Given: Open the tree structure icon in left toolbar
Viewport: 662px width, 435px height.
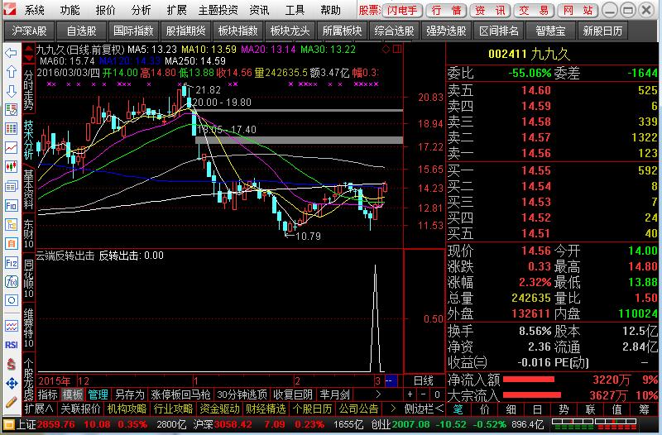Looking at the screenshot, I should [x=11, y=224].
